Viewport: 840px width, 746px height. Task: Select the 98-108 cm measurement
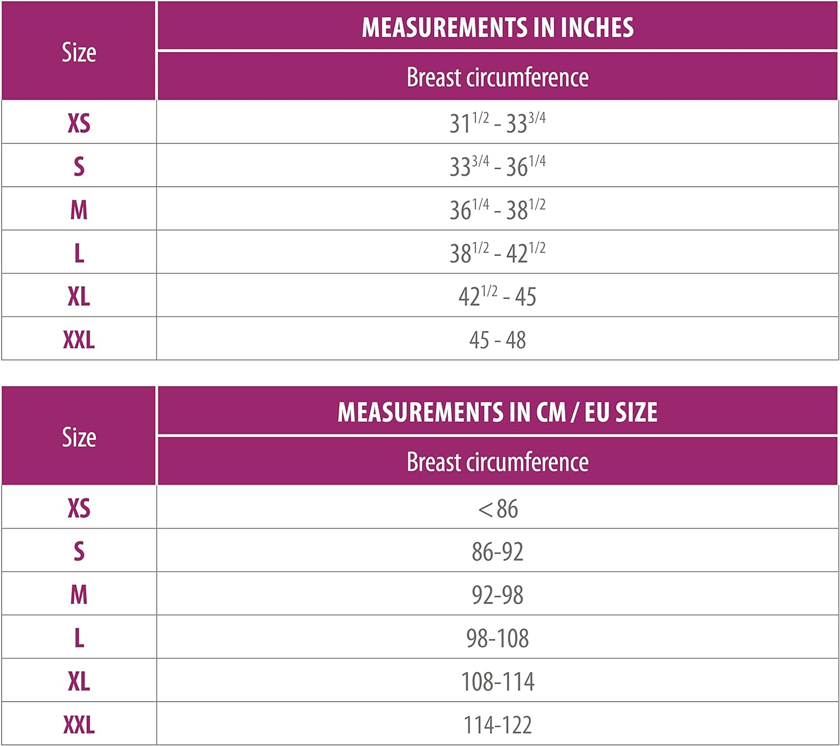[x=497, y=638]
